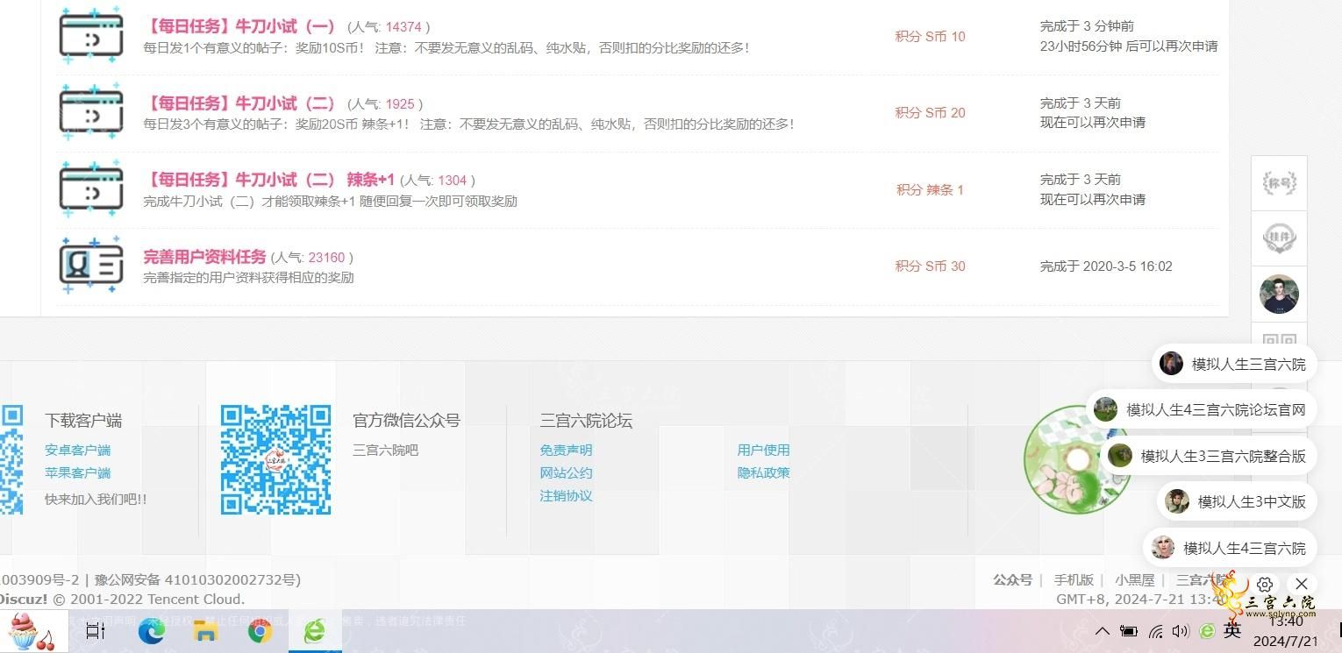Click the green 360 browser taskbar icon

314,631
